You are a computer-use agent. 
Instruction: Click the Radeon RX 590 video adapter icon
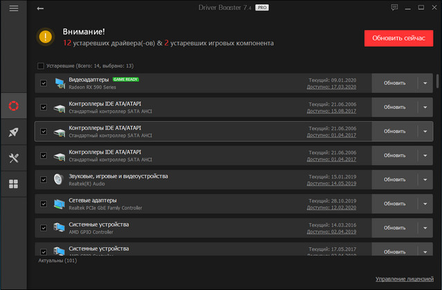(x=60, y=83)
